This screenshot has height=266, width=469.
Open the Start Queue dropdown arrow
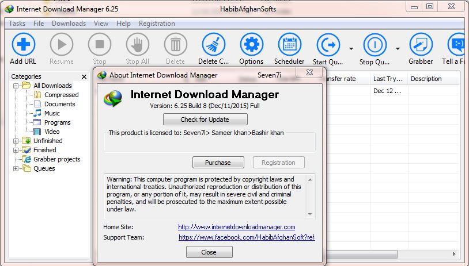[x=351, y=49]
